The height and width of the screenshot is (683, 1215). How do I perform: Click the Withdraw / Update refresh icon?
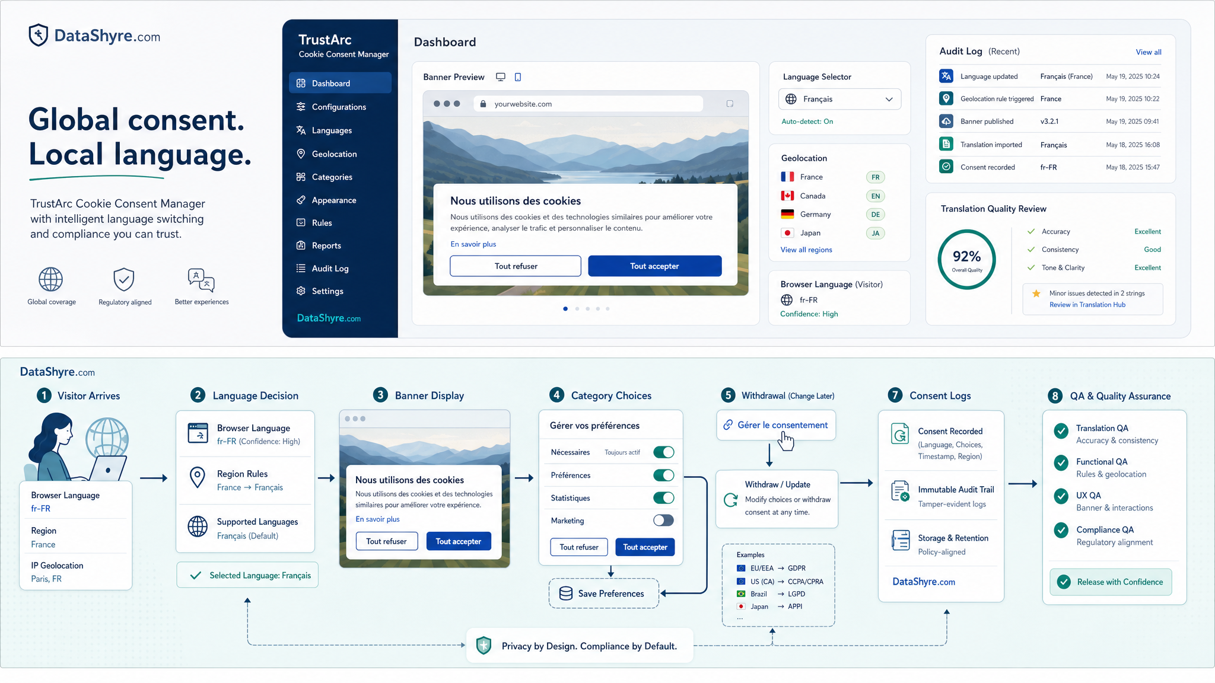(731, 500)
